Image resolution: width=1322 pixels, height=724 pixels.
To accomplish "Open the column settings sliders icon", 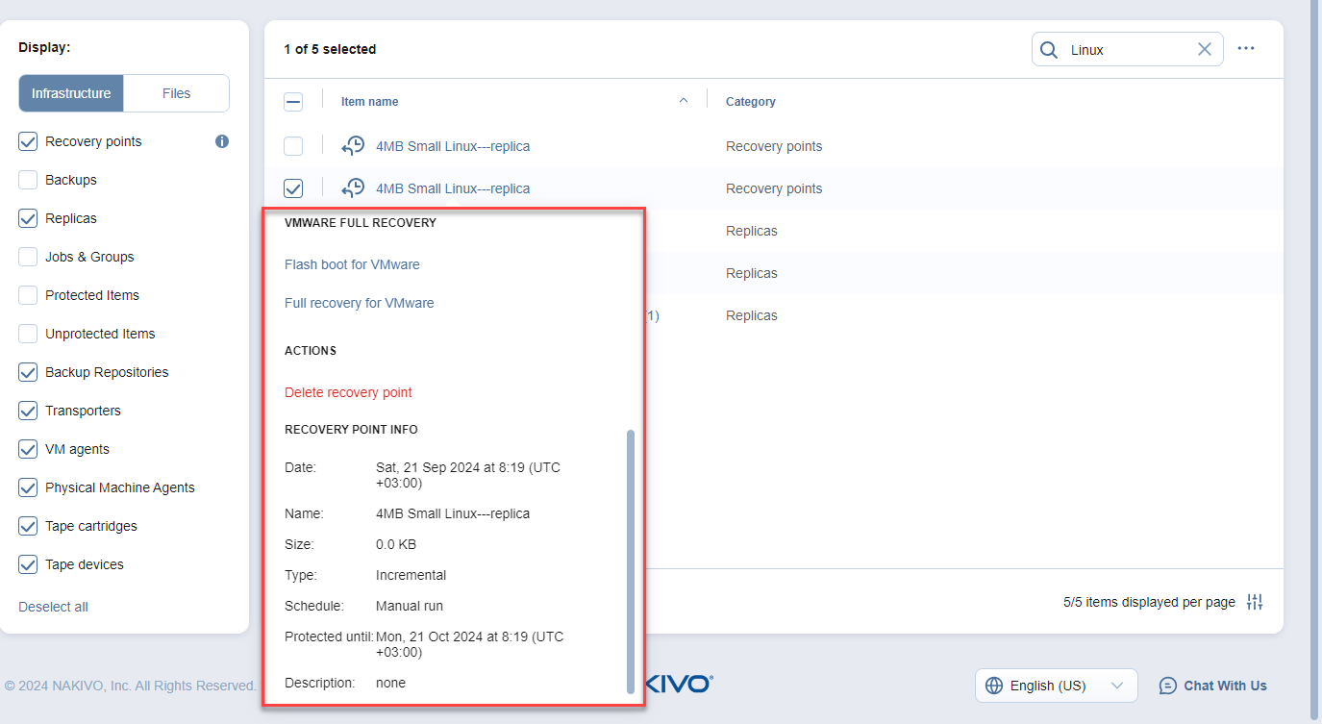I will (x=1255, y=602).
